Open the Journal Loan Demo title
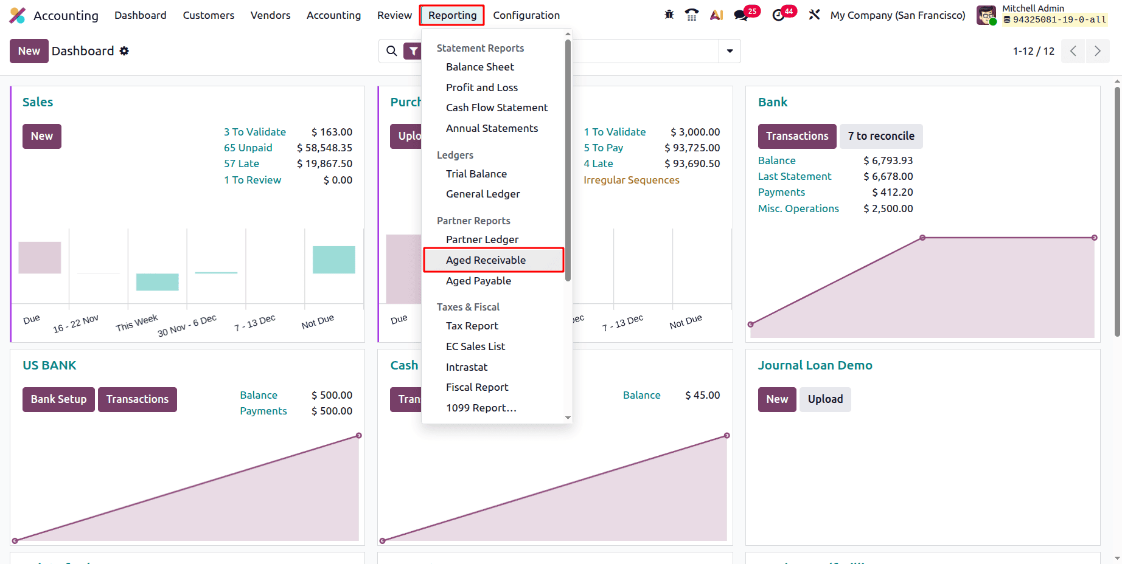The width and height of the screenshot is (1122, 564). [815, 365]
